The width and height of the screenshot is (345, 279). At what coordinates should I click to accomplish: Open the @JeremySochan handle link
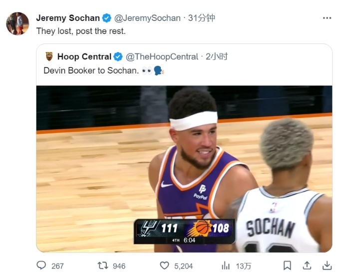[147, 18]
